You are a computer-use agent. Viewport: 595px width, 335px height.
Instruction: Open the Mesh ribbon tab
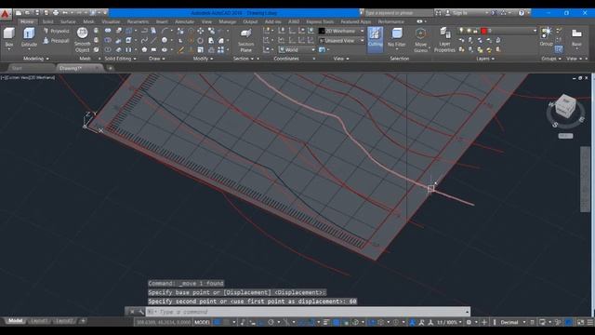click(88, 22)
